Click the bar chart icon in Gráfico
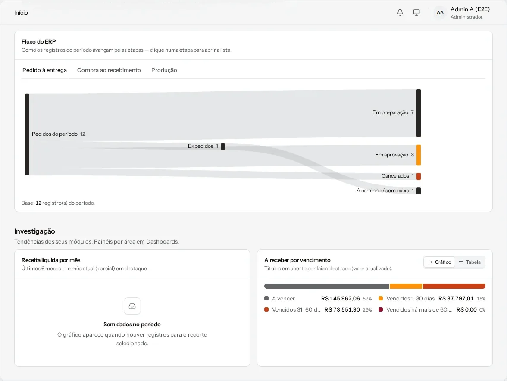Image resolution: width=507 pixels, height=381 pixels. pyautogui.click(x=430, y=262)
